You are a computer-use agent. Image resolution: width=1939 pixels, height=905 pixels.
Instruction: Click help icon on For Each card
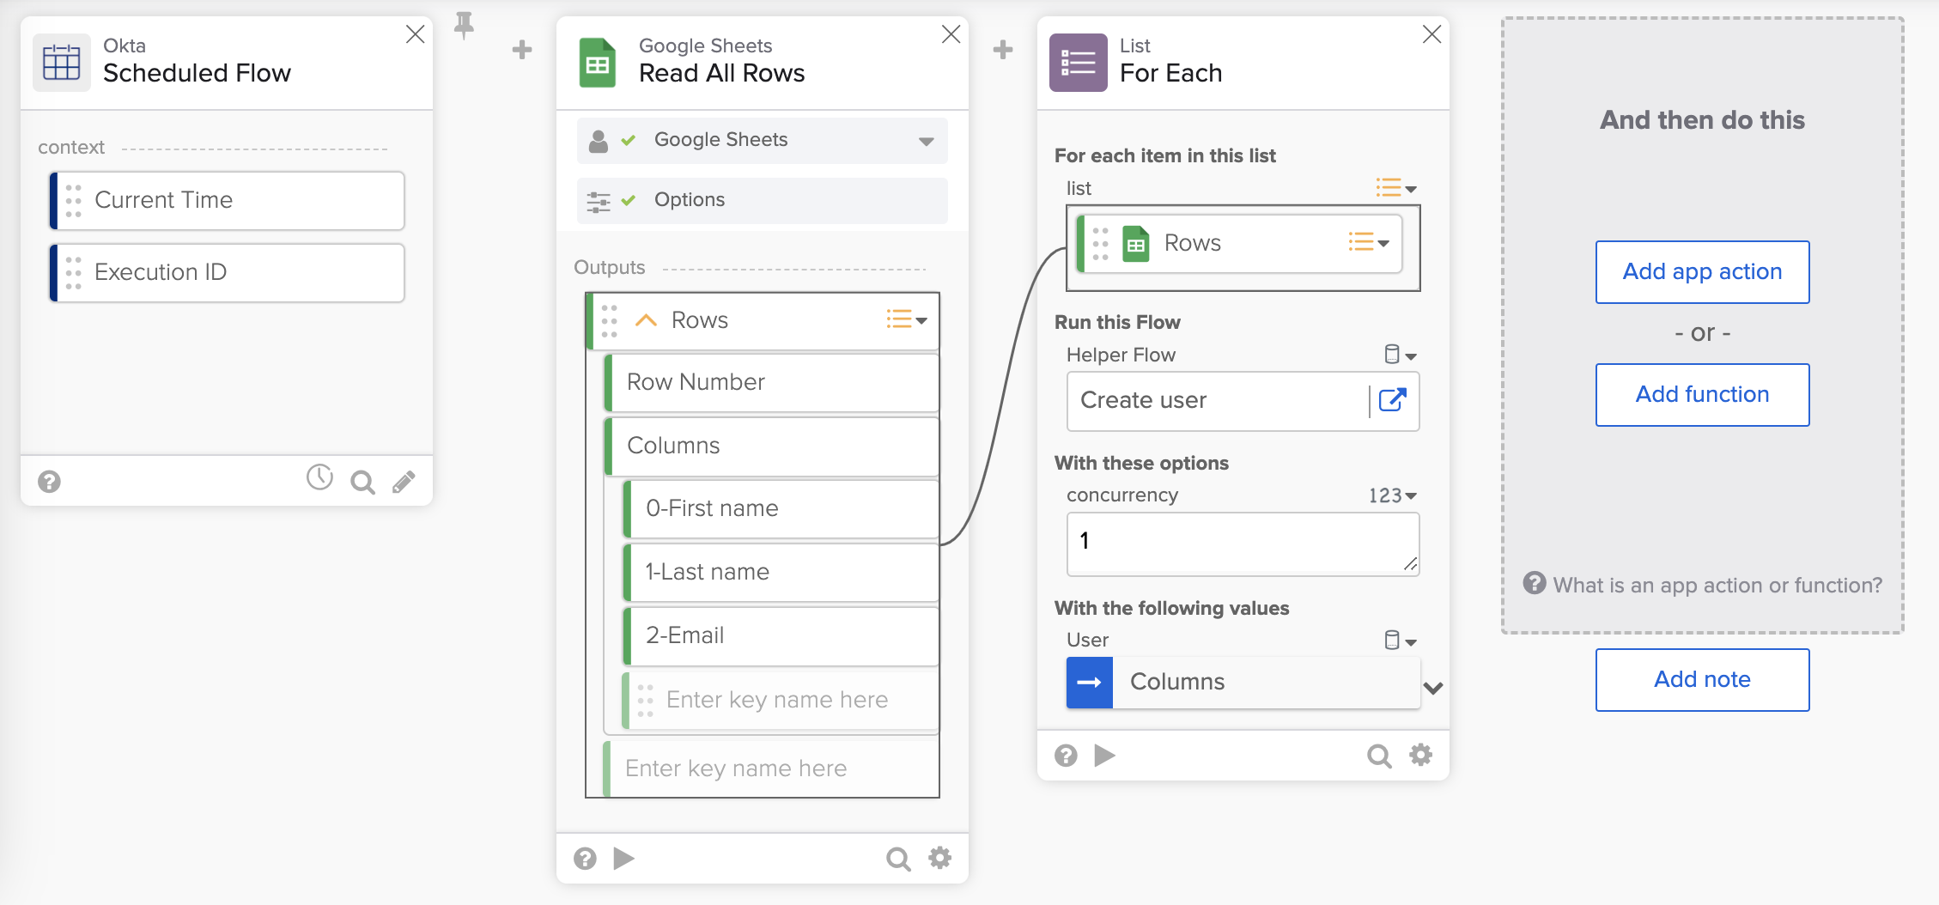click(x=1066, y=756)
